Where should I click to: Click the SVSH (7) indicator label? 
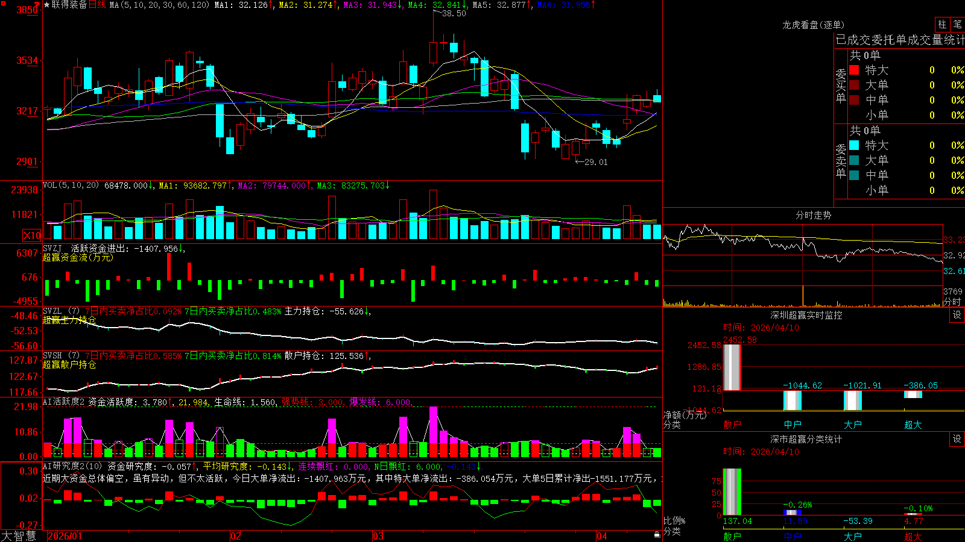tap(62, 356)
